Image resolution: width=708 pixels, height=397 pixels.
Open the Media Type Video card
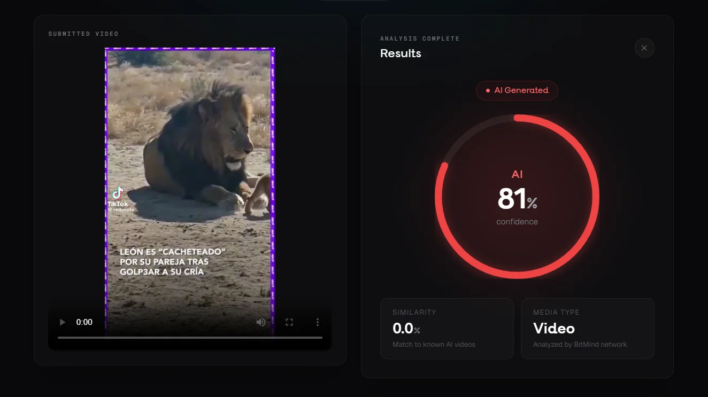tap(588, 329)
